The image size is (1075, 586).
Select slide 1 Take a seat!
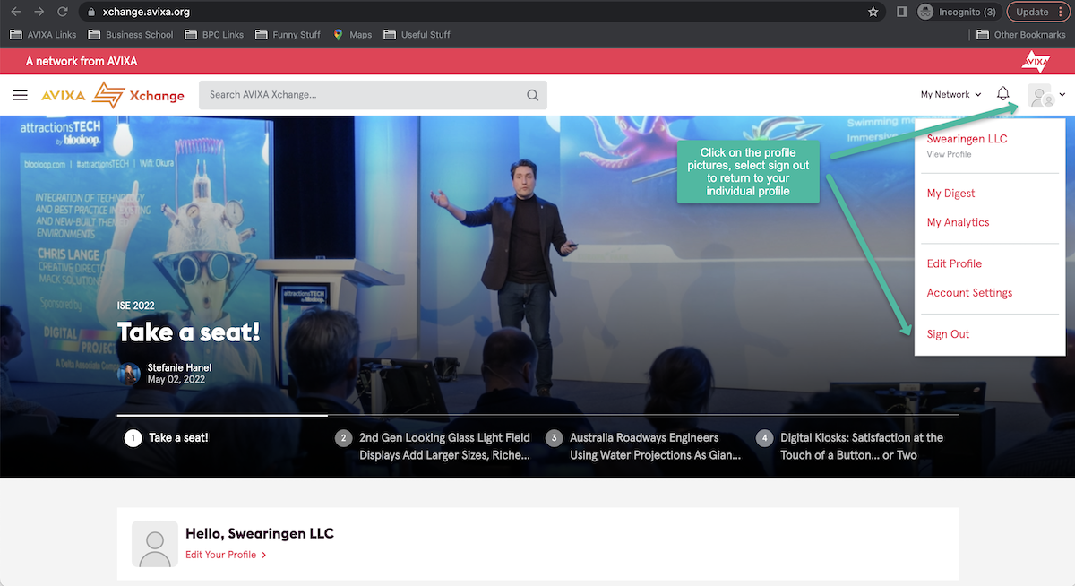pos(167,438)
